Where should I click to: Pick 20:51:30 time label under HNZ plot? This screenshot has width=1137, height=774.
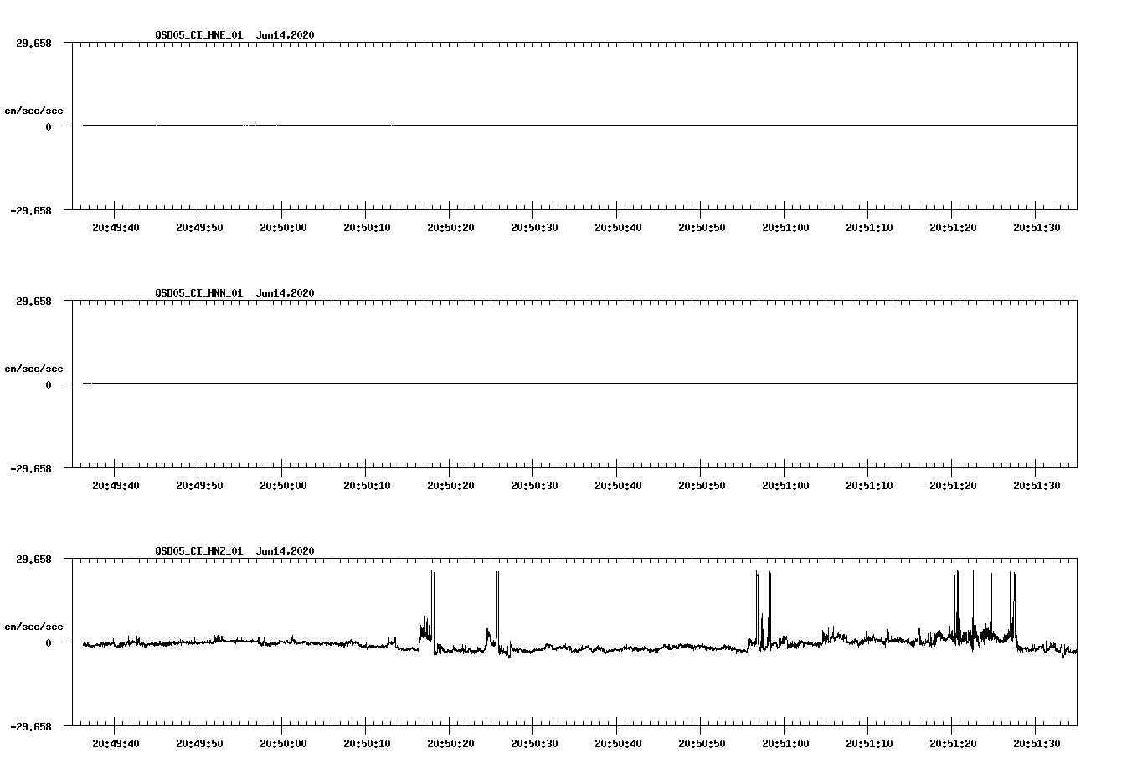pos(1037,743)
